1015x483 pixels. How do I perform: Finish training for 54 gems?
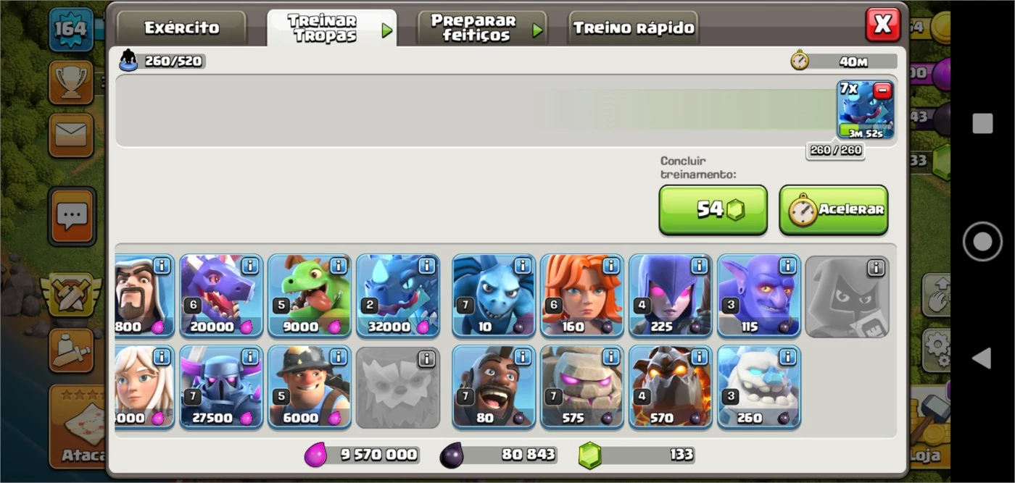click(x=713, y=210)
